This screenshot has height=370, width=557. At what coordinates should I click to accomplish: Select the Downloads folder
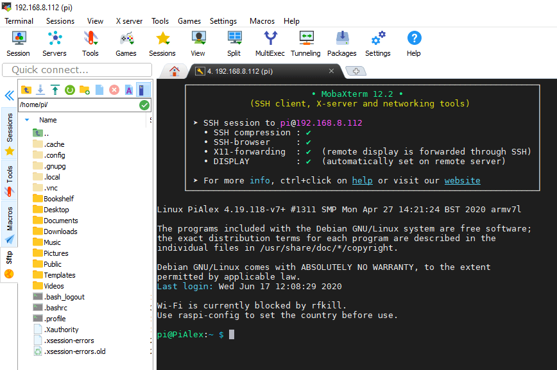pyautogui.click(x=55, y=232)
